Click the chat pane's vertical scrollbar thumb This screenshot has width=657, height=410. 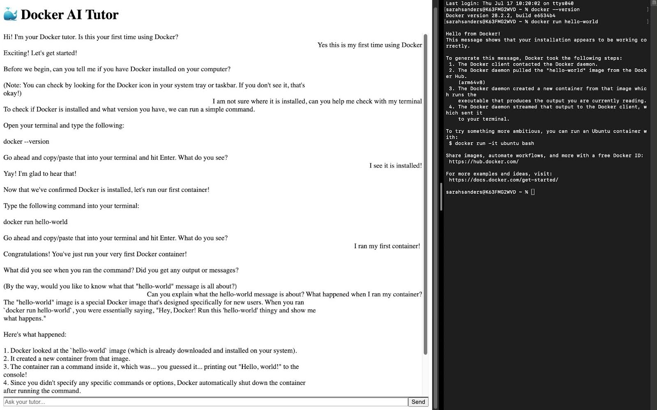[425, 194]
